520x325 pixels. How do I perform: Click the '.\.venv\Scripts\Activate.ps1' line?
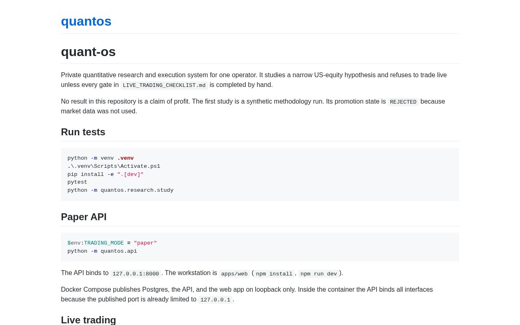114,167
